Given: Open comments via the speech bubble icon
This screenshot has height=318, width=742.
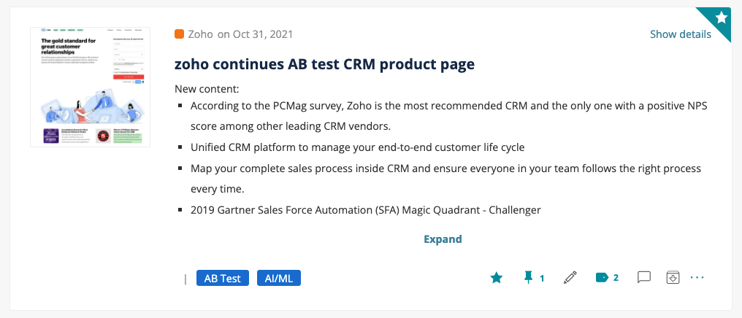Looking at the screenshot, I should [x=644, y=277].
